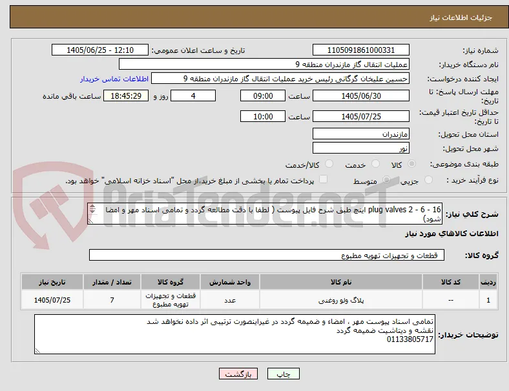The height and width of the screenshot is (391, 509).
Task: Click the طبقه بندی موضوعی label
Action: pos(464,164)
